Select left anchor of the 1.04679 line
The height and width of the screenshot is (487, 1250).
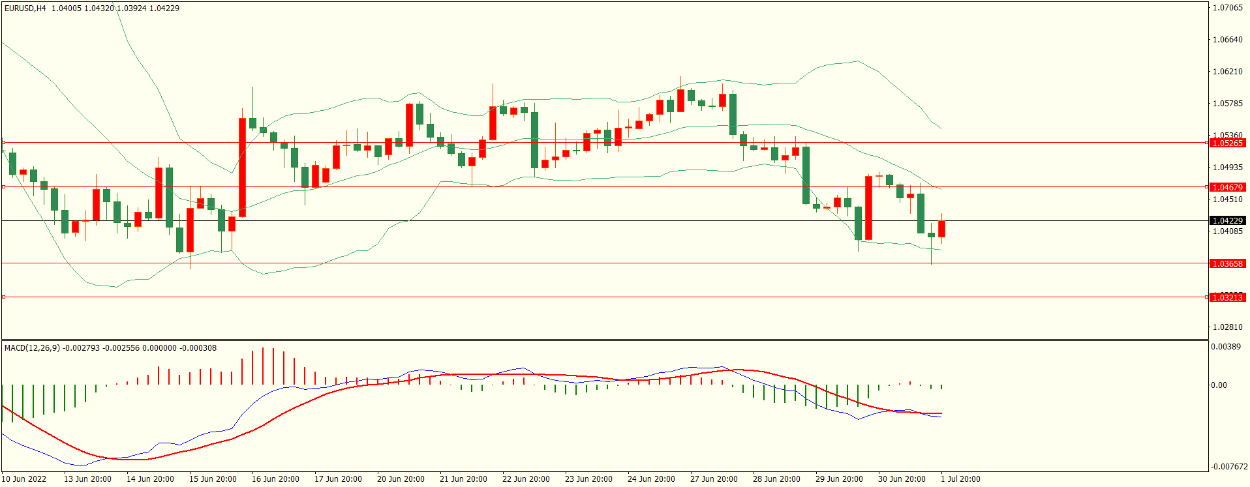pos(3,186)
